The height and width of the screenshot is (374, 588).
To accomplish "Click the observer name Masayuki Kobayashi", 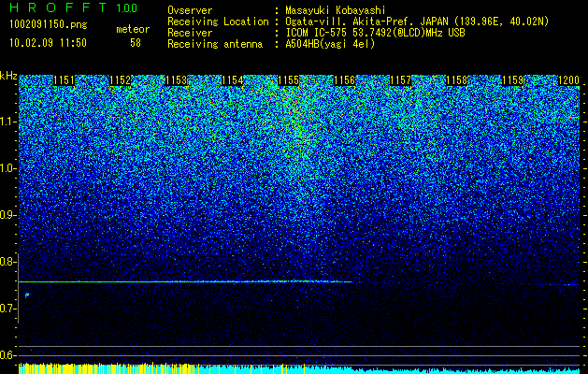I will pos(336,10).
